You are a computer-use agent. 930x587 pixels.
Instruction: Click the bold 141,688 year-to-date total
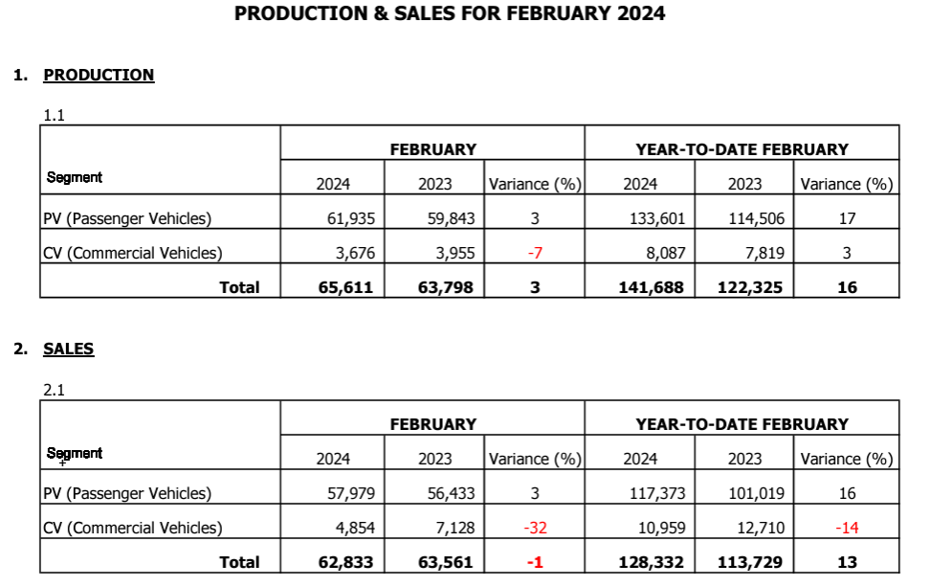(x=651, y=286)
